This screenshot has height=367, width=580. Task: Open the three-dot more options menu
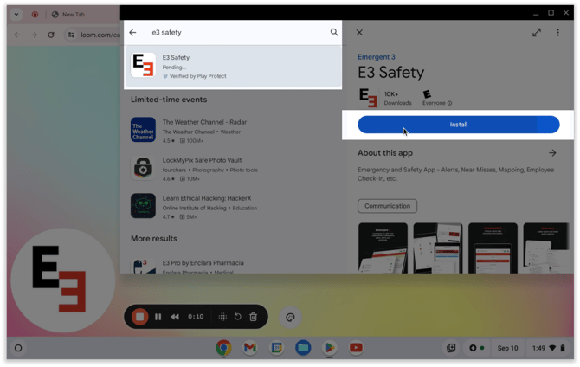click(x=558, y=33)
